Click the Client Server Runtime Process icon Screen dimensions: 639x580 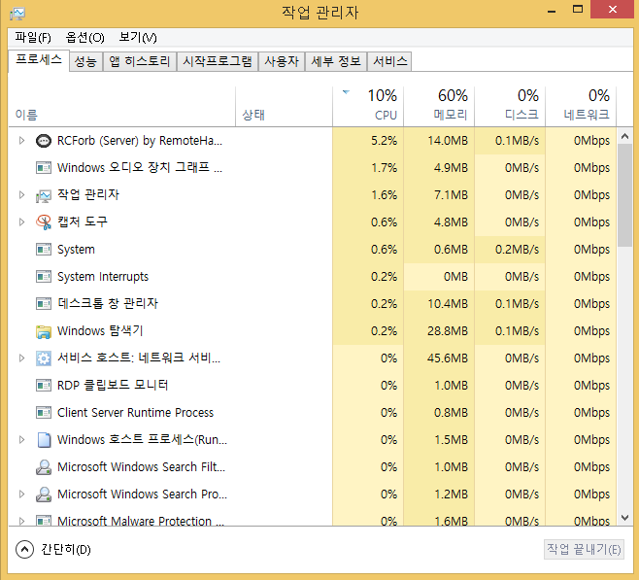pos(44,413)
